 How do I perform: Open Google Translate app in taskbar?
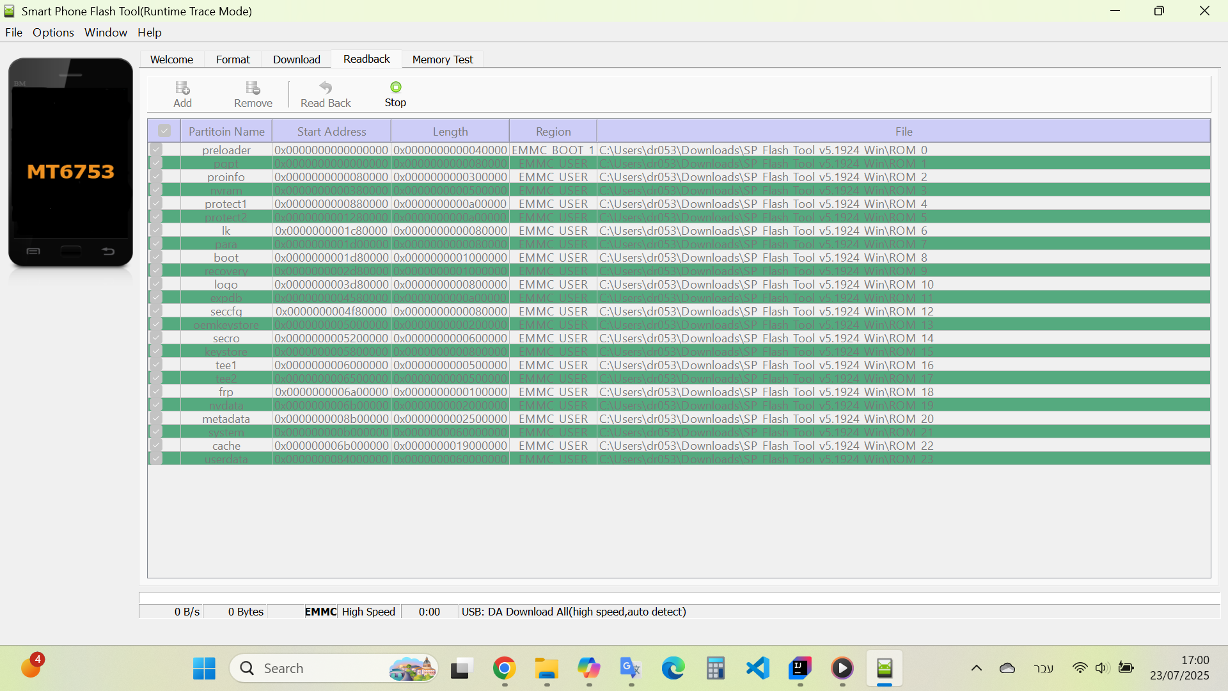631,669
